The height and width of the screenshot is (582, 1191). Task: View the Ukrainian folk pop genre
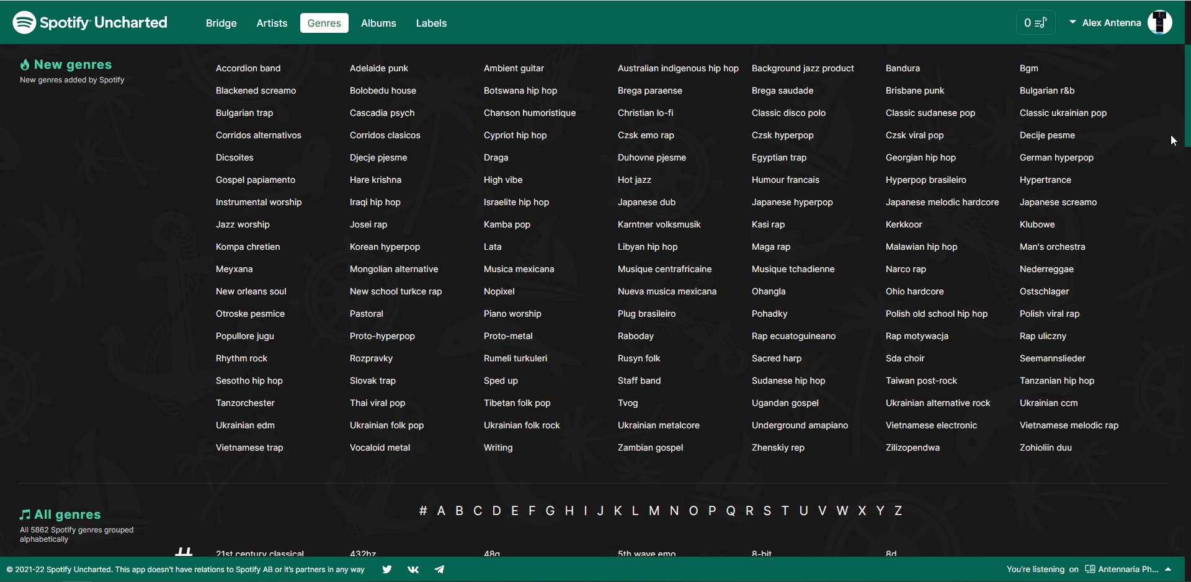point(386,425)
